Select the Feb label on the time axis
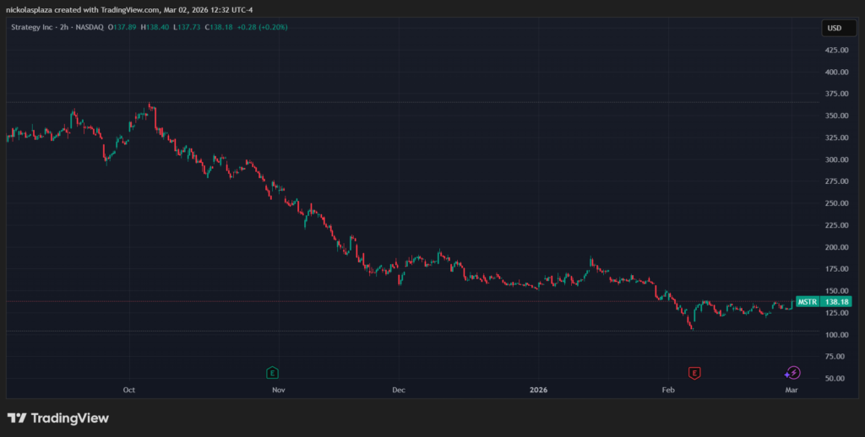Viewport: 865px width, 437px height. tap(668, 390)
